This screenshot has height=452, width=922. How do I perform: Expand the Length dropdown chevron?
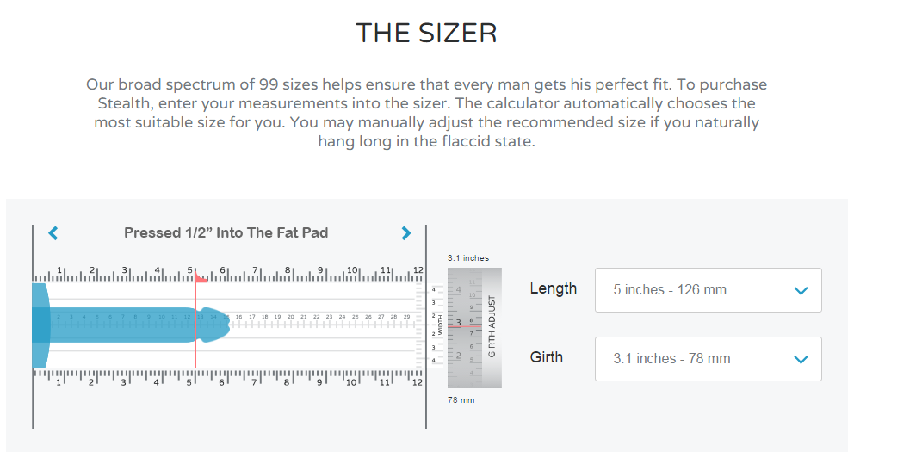[801, 291]
